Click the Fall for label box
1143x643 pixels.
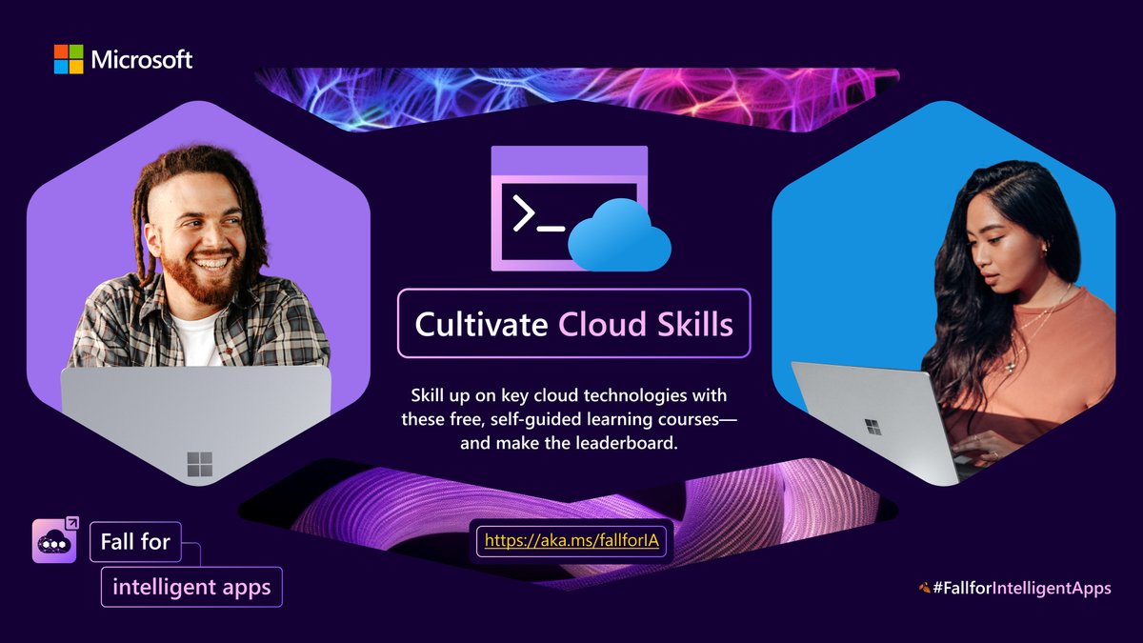point(135,542)
